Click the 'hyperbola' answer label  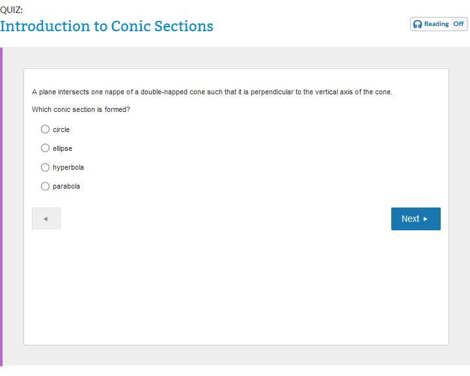tap(68, 167)
